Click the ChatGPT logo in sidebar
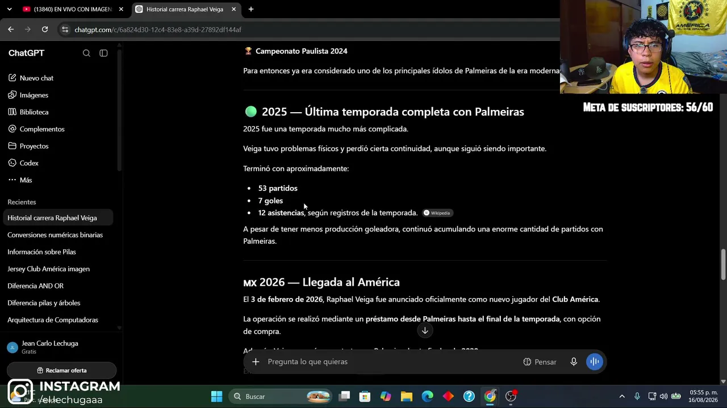The width and height of the screenshot is (727, 408). [x=26, y=53]
